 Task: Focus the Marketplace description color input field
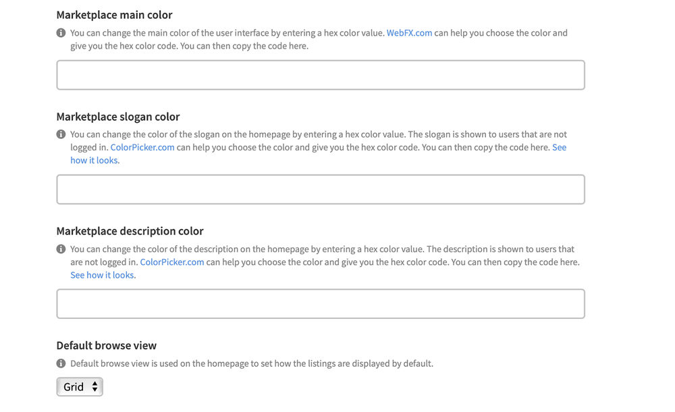pos(321,304)
